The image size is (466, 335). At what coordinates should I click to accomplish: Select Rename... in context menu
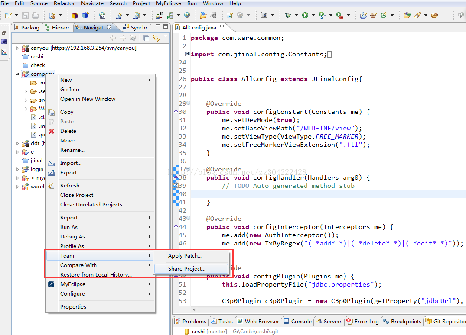coord(101,150)
